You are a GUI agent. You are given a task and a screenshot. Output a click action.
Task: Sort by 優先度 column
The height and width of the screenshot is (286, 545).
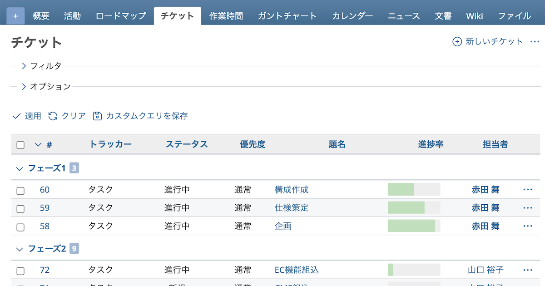pyautogui.click(x=253, y=145)
